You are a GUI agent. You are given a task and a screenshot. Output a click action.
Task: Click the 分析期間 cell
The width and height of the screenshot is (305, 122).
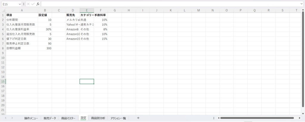tap(22, 20)
